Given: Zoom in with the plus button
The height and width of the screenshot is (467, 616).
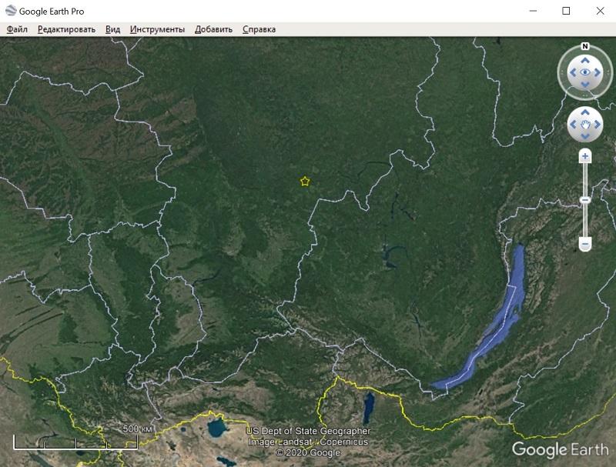Looking at the screenshot, I should [x=585, y=156].
